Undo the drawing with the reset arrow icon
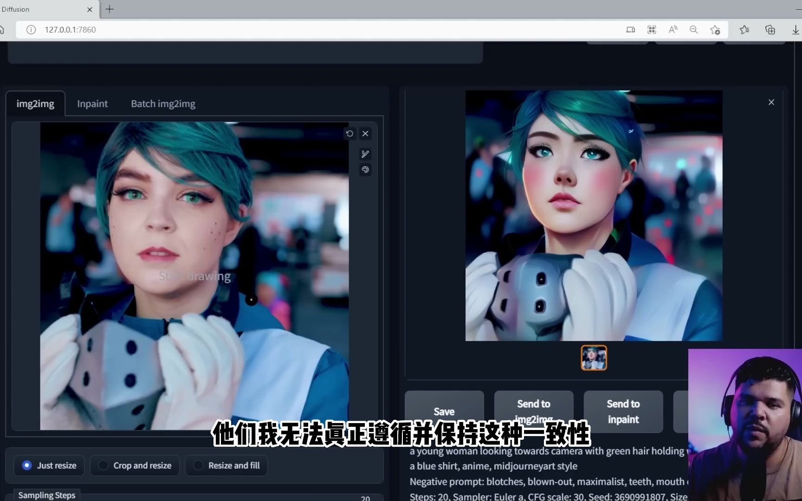 click(x=349, y=134)
